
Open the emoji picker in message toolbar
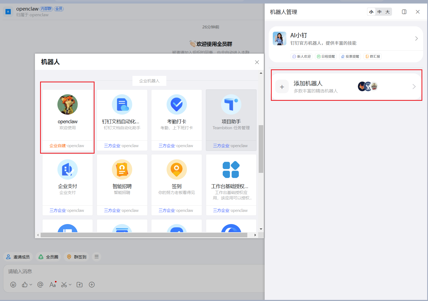(x=13, y=284)
